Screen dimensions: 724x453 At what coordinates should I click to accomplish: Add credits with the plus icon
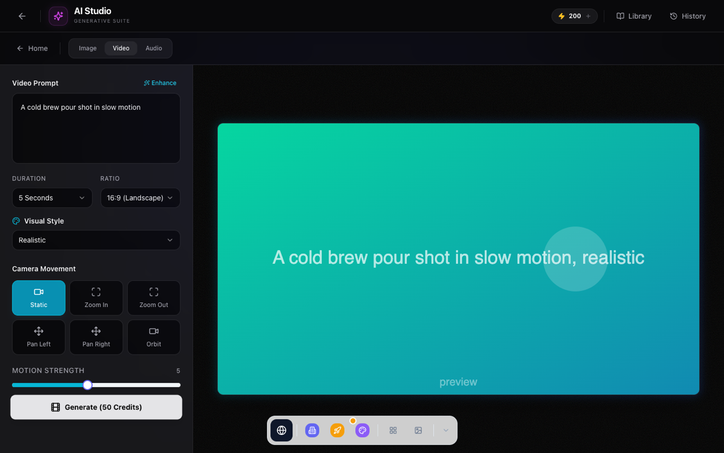click(x=588, y=16)
